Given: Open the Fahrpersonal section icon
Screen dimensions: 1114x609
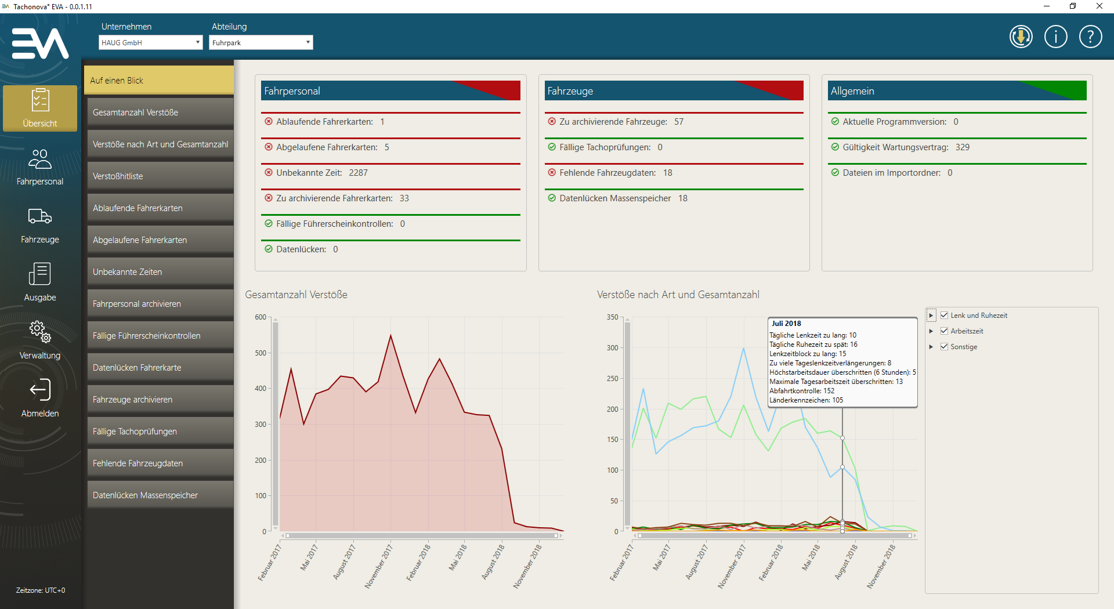Looking at the screenshot, I should pos(40,159).
